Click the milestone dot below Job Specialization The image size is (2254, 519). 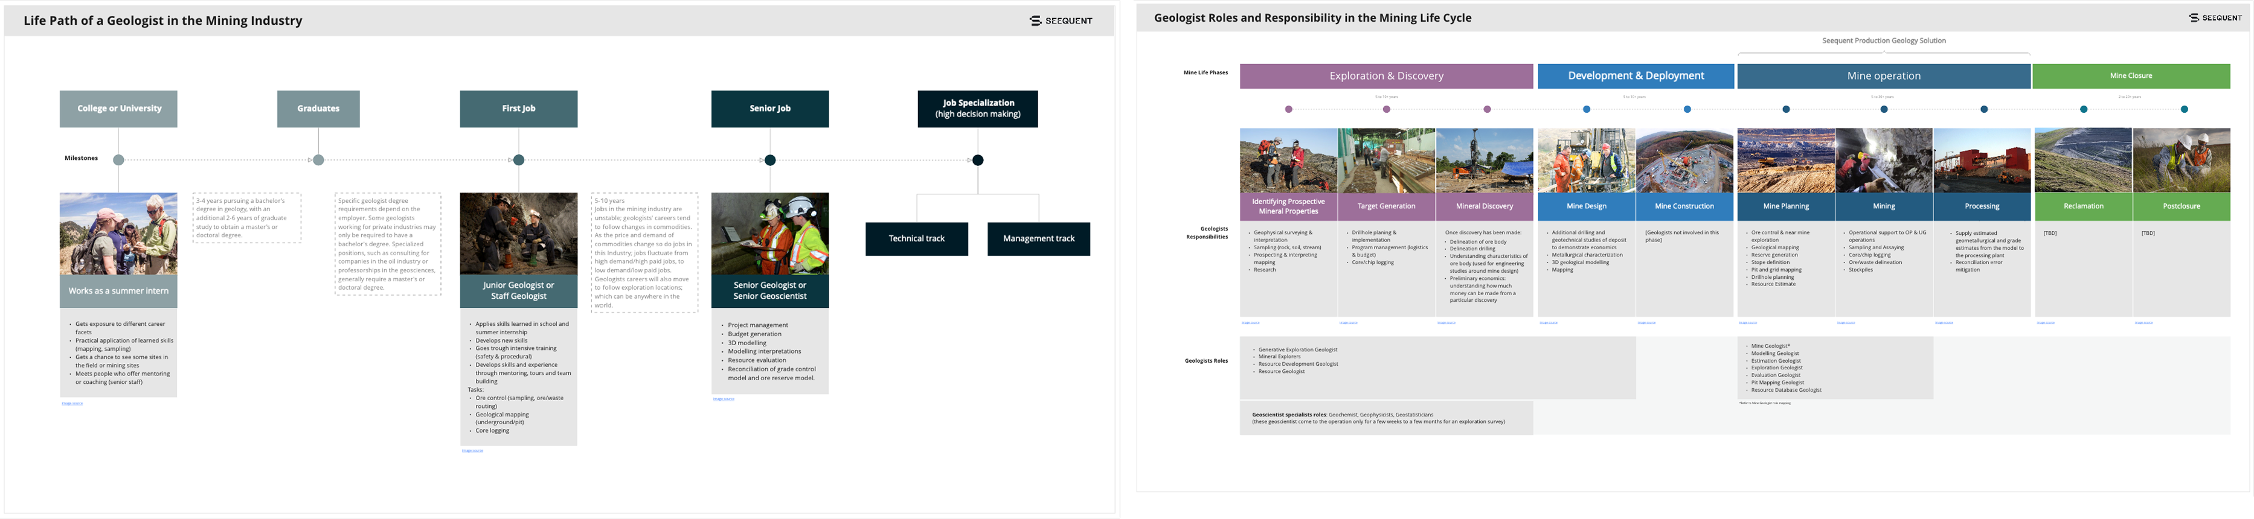tap(978, 160)
